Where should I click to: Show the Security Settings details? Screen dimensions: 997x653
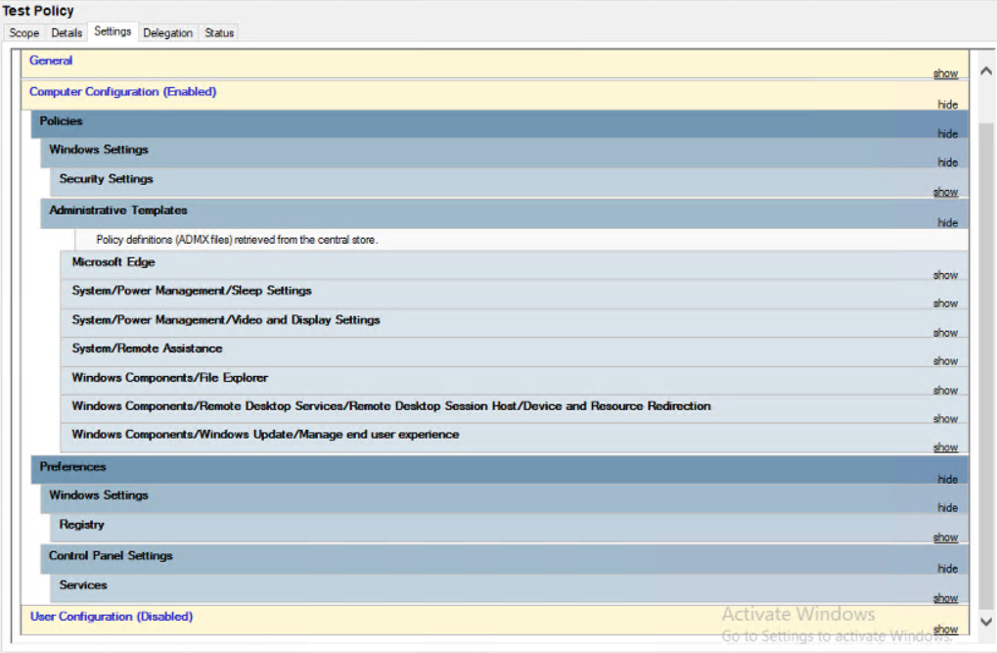pyautogui.click(x=944, y=191)
